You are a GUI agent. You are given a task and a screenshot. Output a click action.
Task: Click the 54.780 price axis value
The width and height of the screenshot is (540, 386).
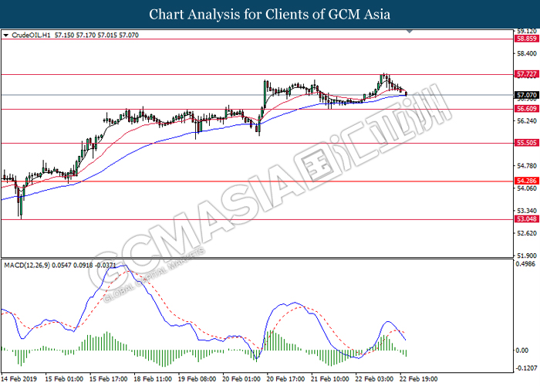[x=527, y=166]
